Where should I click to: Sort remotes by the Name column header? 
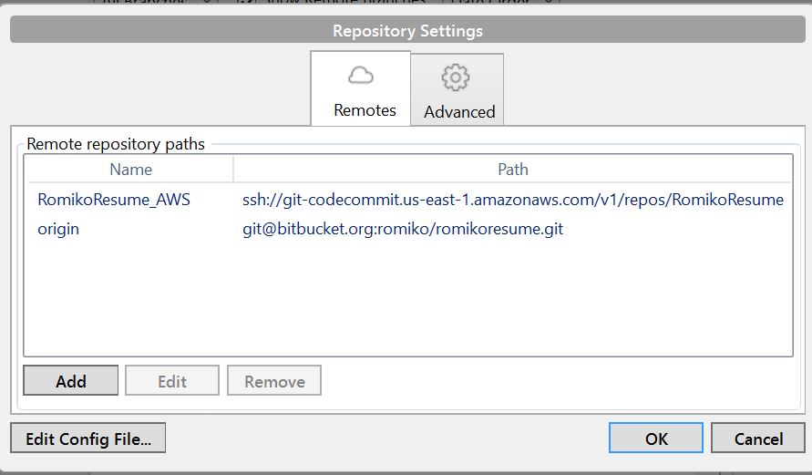click(130, 170)
